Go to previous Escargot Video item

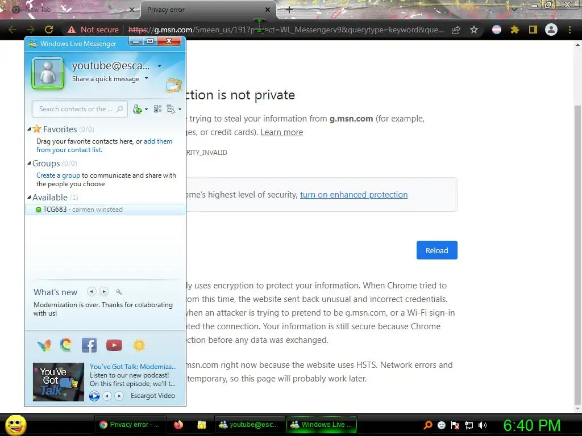coord(107,396)
